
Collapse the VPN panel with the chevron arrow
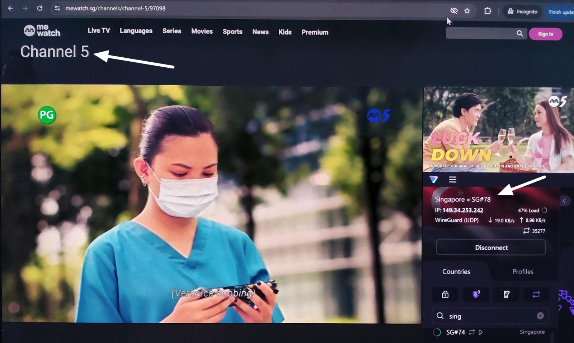coord(565,201)
